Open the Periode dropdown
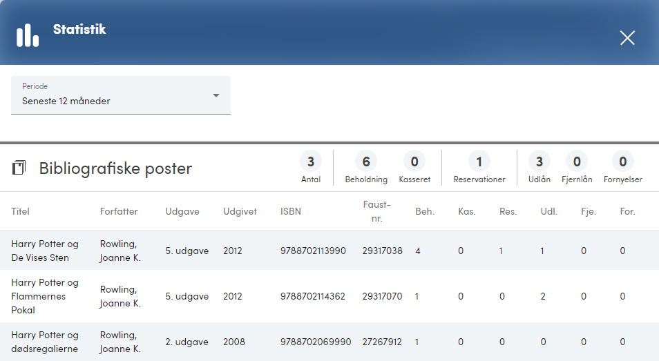The height and width of the screenshot is (361, 659). pos(121,95)
